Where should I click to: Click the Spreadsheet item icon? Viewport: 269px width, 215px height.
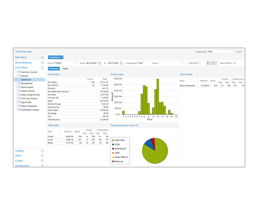[19, 83]
